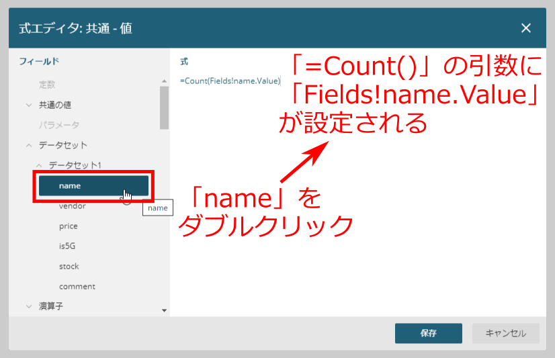Click the 演算子 label

click(x=50, y=306)
